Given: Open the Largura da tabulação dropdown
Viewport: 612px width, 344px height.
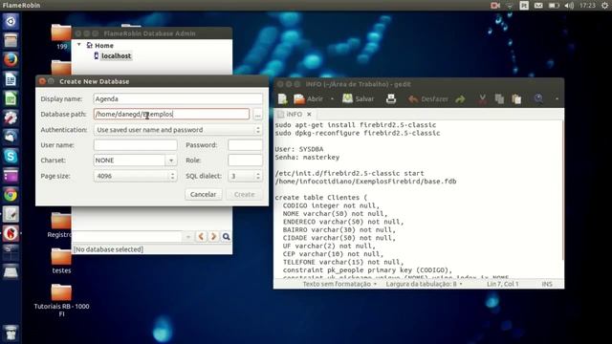Looking at the screenshot, I should 424,284.
